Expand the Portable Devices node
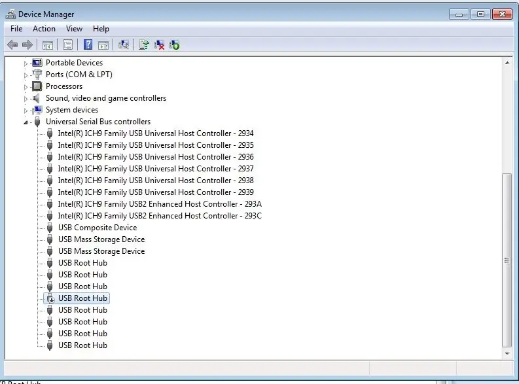519x384 pixels. click(x=26, y=63)
